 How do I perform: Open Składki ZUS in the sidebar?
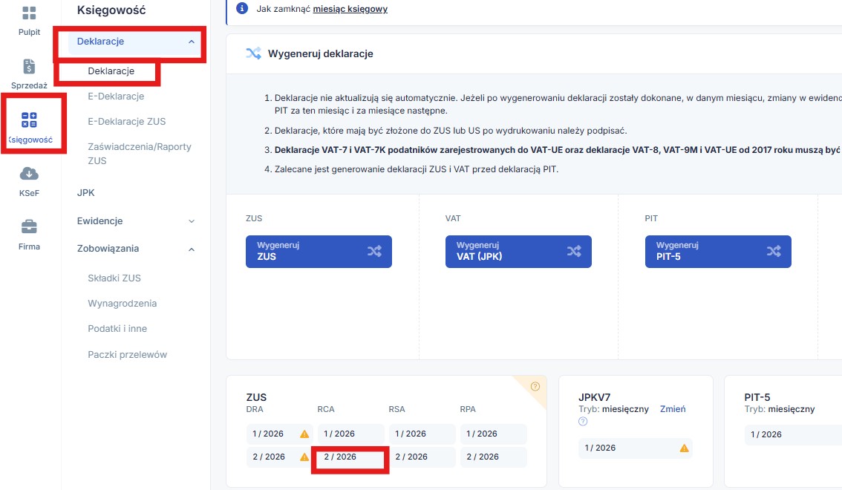coord(114,278)
